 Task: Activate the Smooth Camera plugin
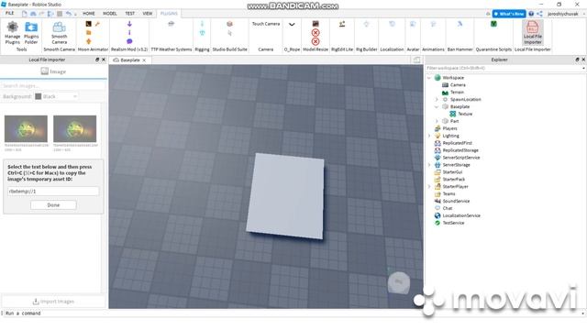pos(59,33)
